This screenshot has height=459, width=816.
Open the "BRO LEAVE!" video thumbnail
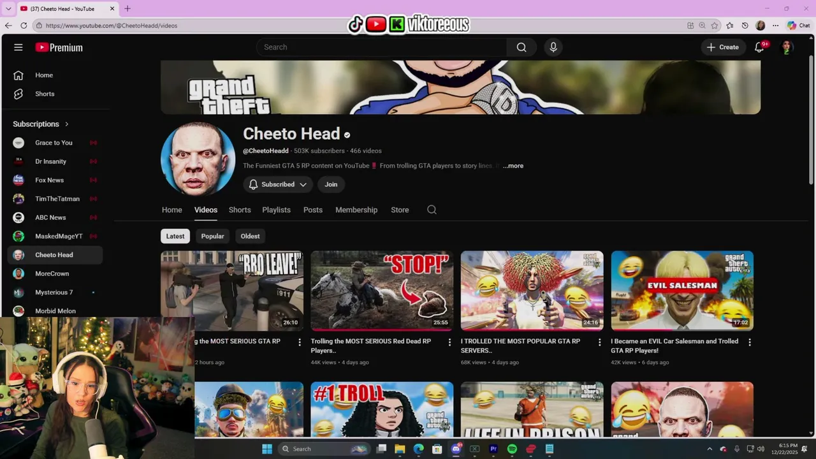click(232, 291)
